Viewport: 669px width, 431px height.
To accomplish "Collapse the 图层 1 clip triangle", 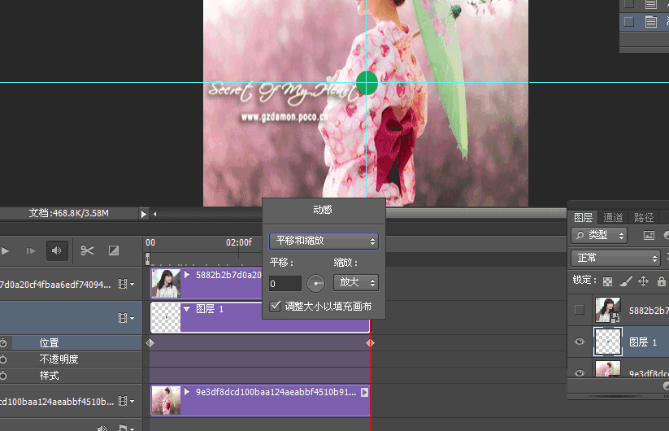I will [187, 308].
